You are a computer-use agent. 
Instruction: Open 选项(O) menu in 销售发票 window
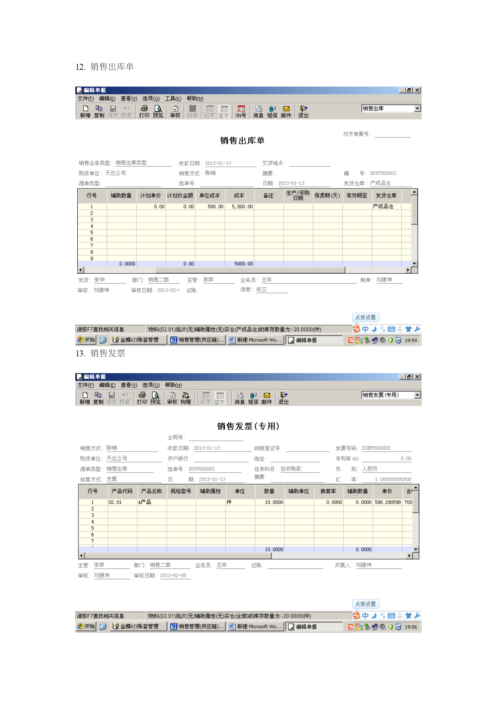point(151,385)
